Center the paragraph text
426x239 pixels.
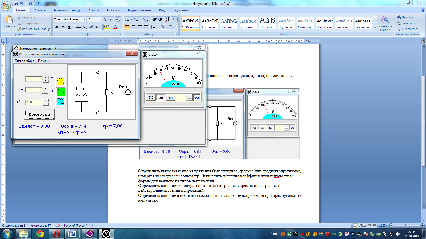click(x=133, y=27)
